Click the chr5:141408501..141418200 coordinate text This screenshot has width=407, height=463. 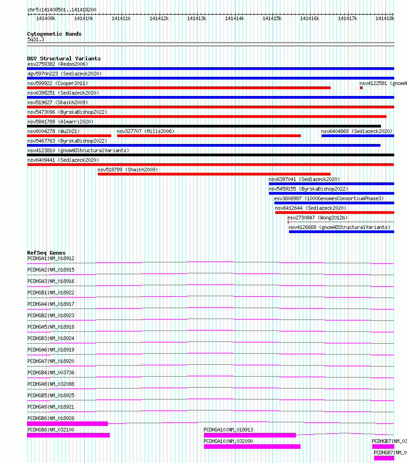(62, 10)
